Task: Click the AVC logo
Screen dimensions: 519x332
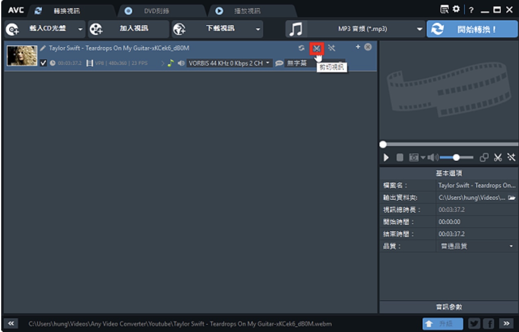Action: [15, 10]
